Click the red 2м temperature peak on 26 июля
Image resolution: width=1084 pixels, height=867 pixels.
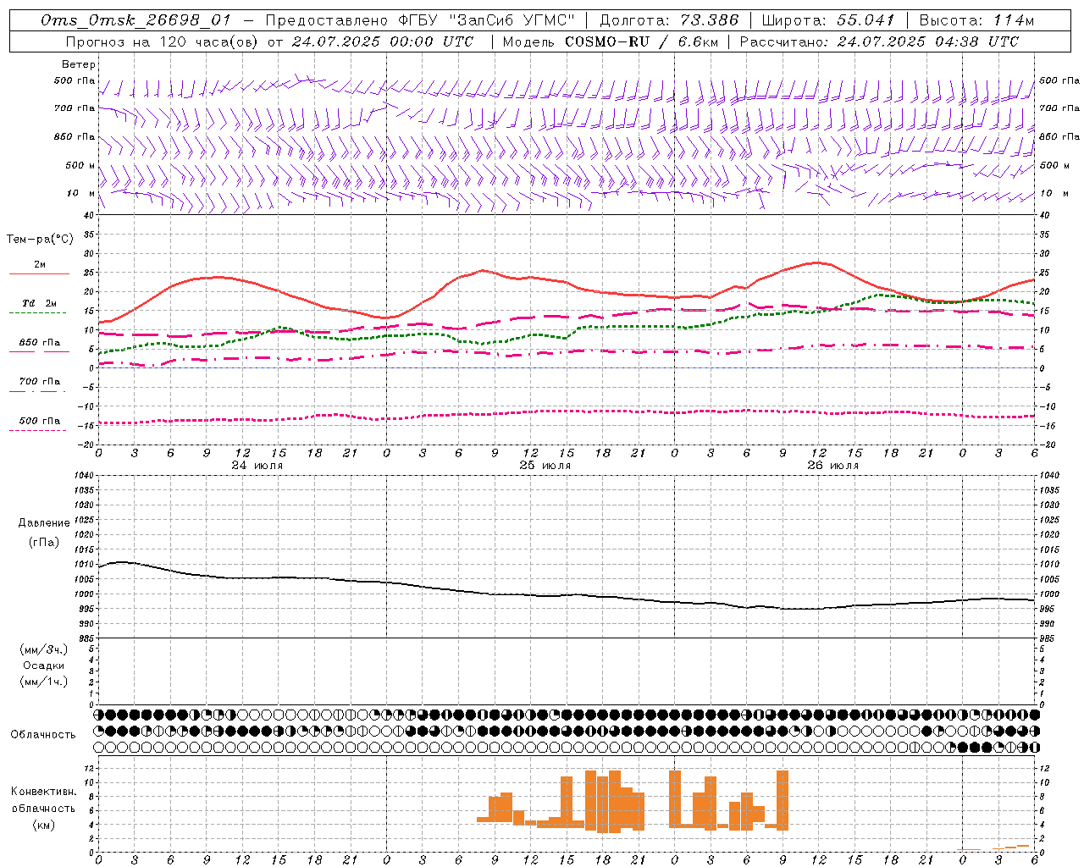pos(817,262)
